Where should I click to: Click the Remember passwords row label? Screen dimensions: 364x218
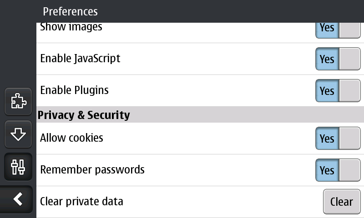(92, 170)
